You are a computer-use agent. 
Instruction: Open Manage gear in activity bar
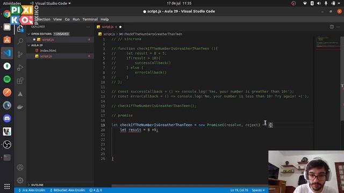point(20,181)
